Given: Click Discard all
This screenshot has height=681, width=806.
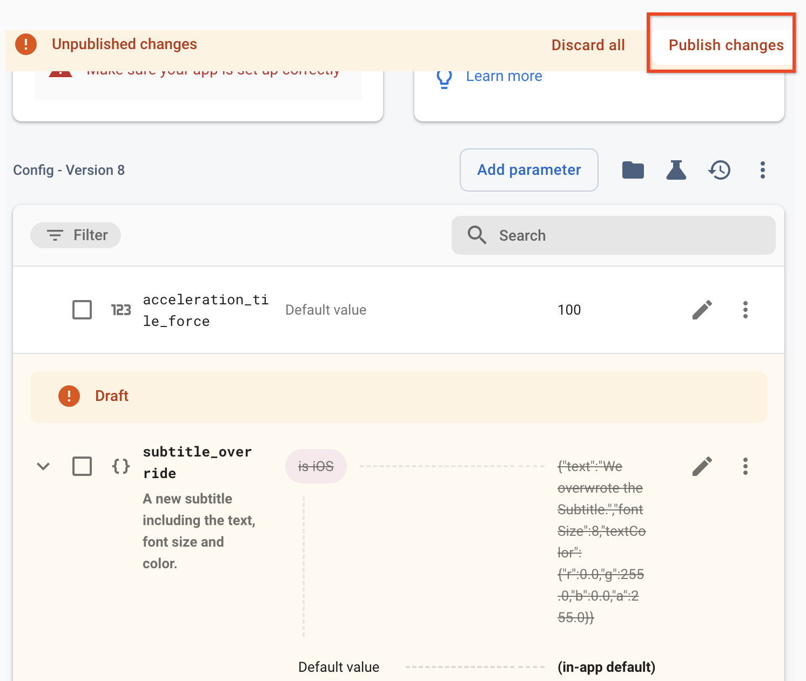Looking at the screenshot, I should (x=588, y=45).
